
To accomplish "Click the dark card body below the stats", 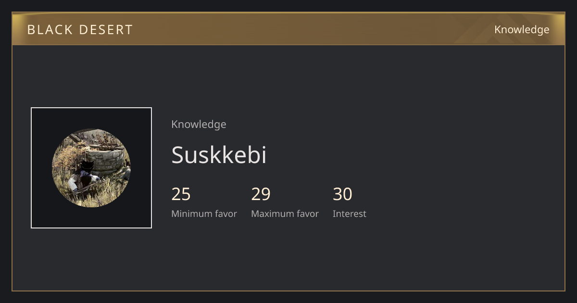I will coord(288,260).
